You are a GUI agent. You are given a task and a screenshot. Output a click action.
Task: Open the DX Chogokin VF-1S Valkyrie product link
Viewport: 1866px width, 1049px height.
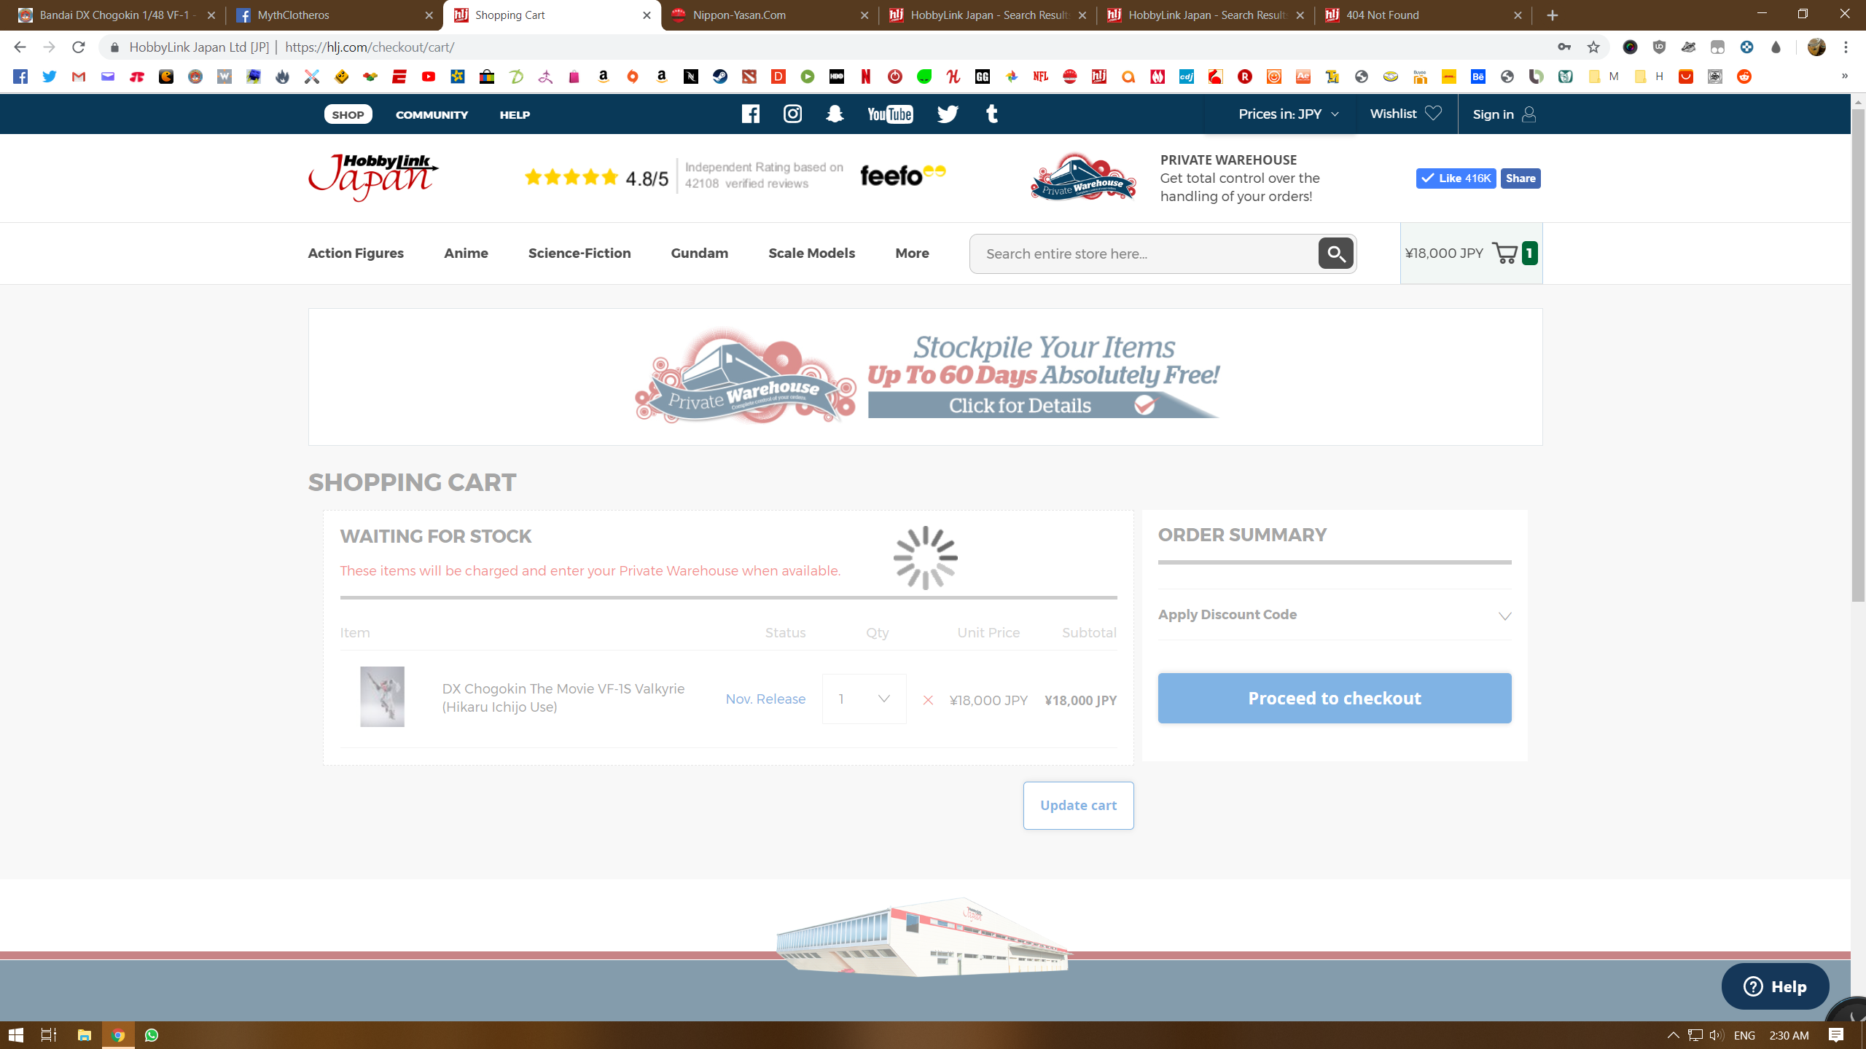[x=563, y=698]
